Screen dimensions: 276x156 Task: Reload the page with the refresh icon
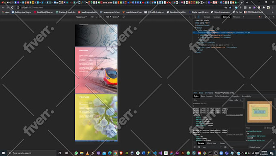click(x=12, y=8)
